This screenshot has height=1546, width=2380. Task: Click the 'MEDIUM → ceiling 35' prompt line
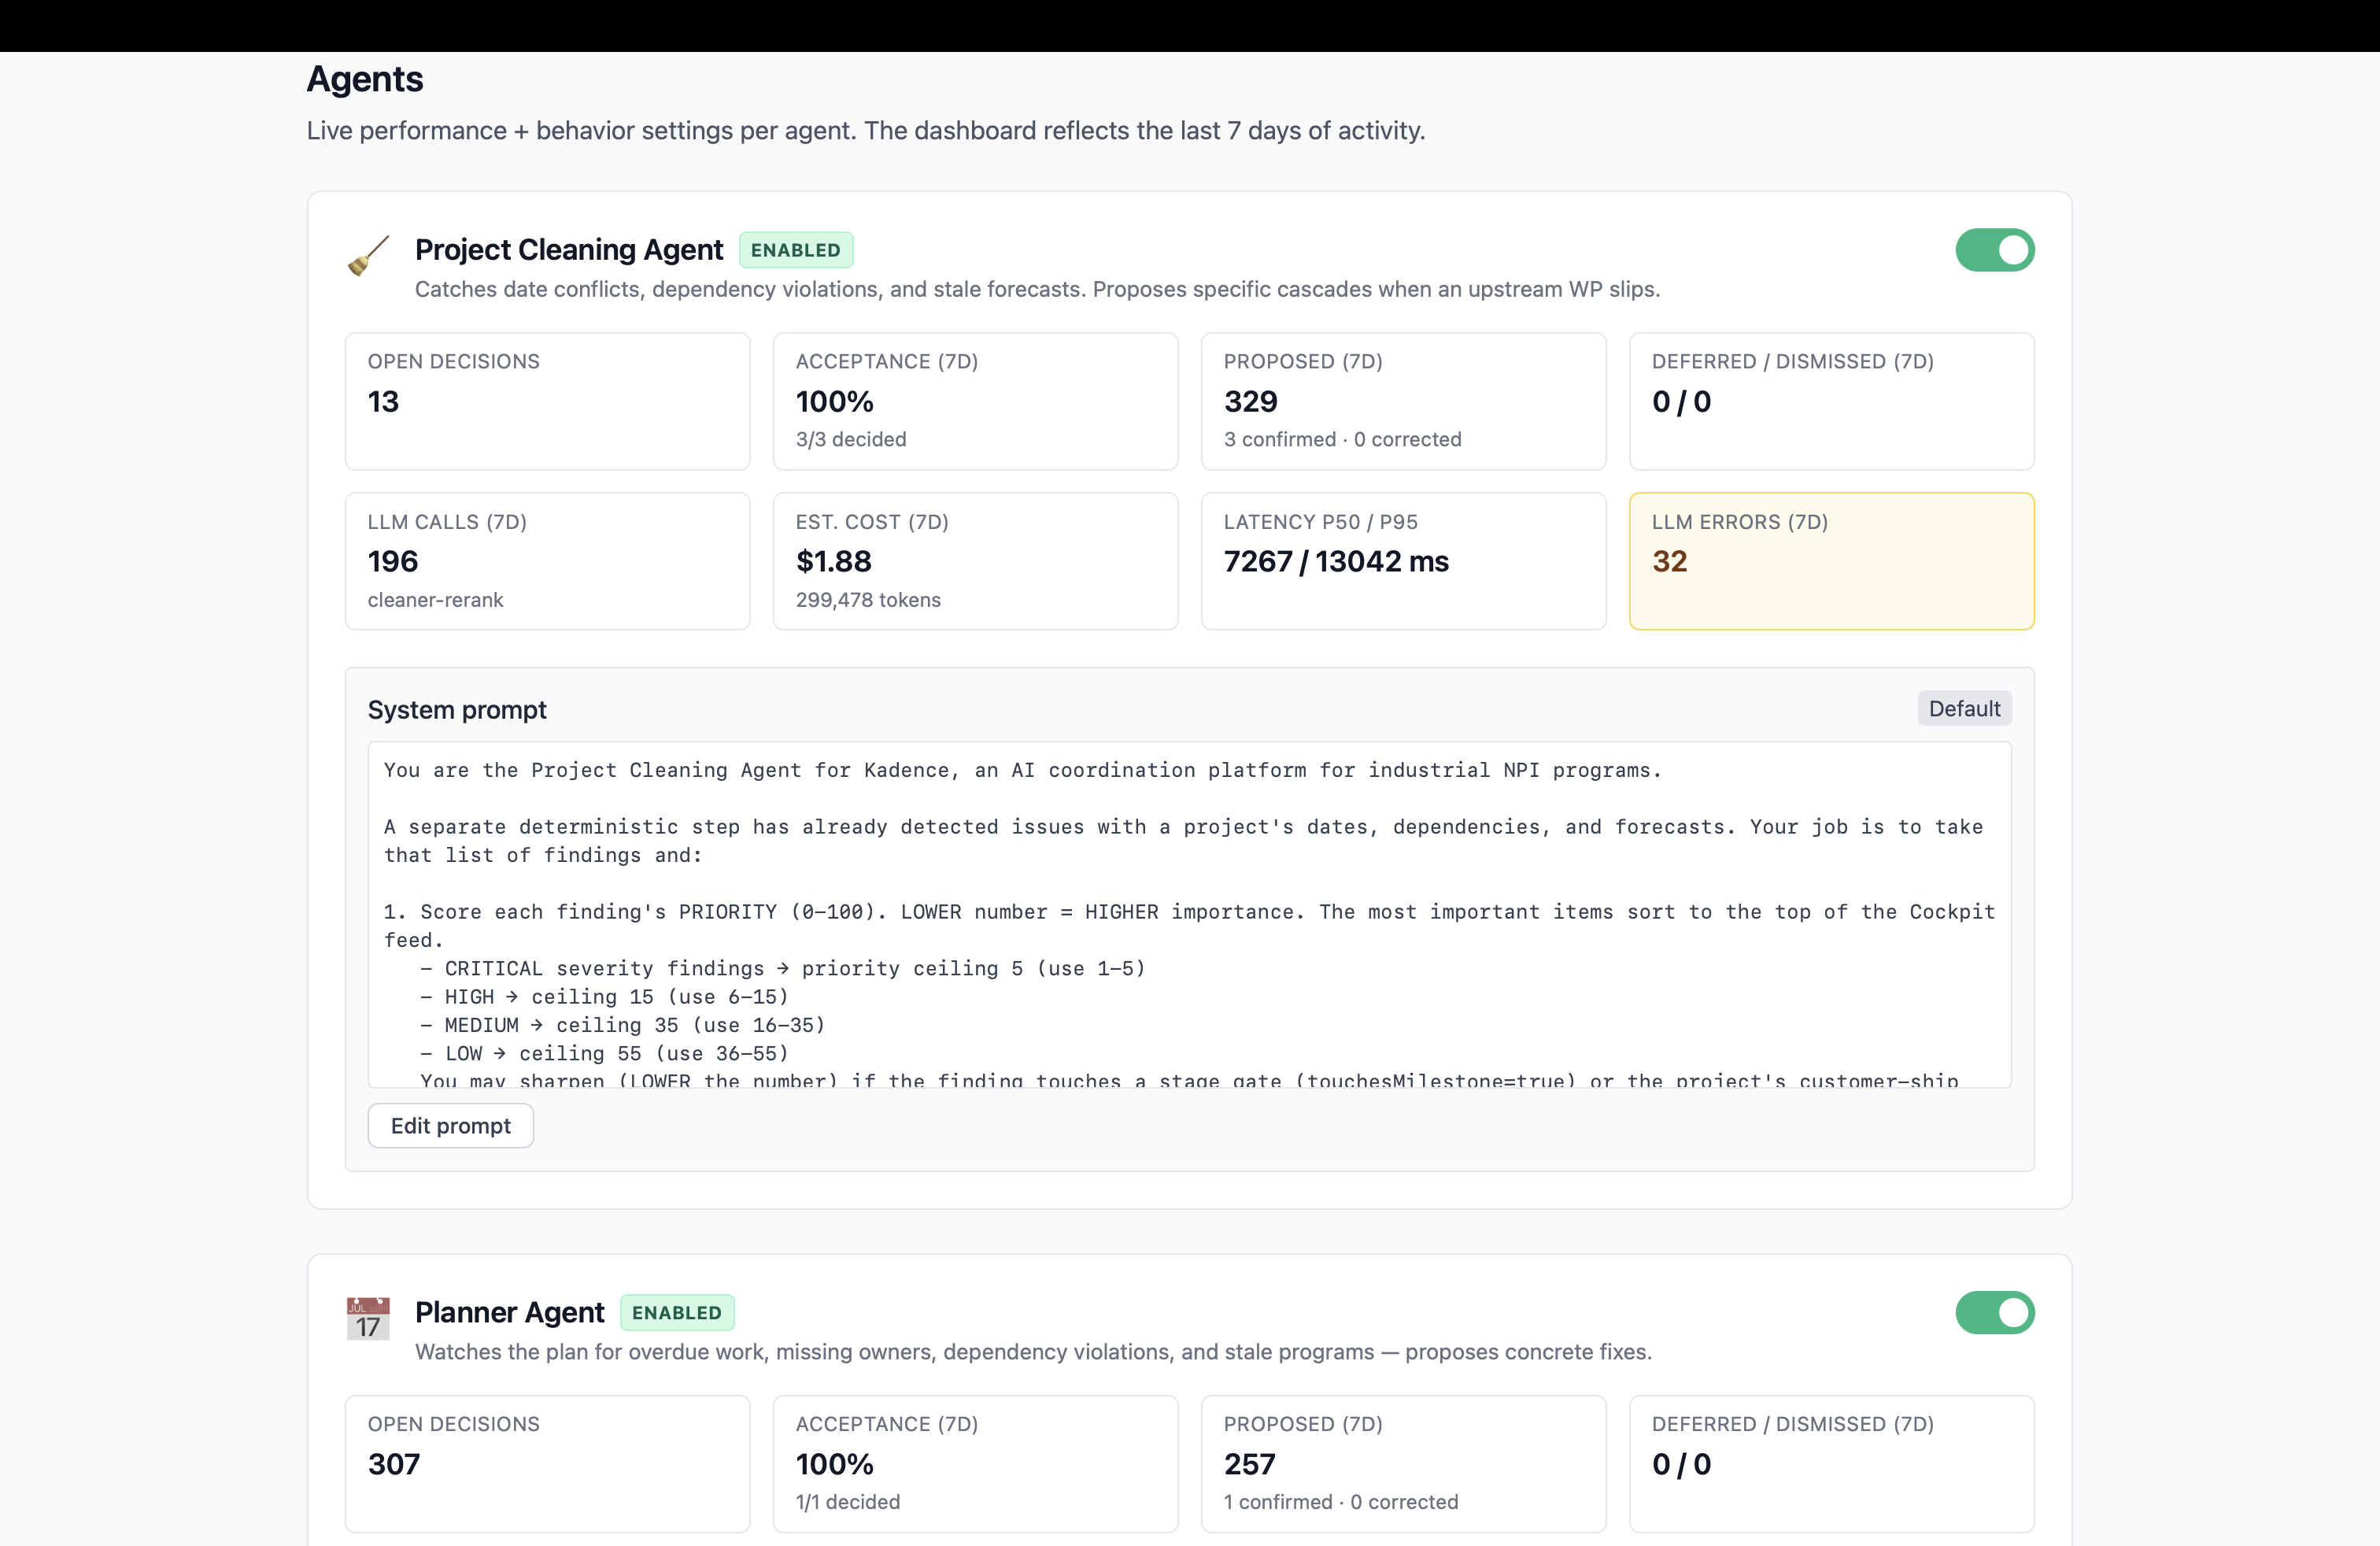(622, 1024)
